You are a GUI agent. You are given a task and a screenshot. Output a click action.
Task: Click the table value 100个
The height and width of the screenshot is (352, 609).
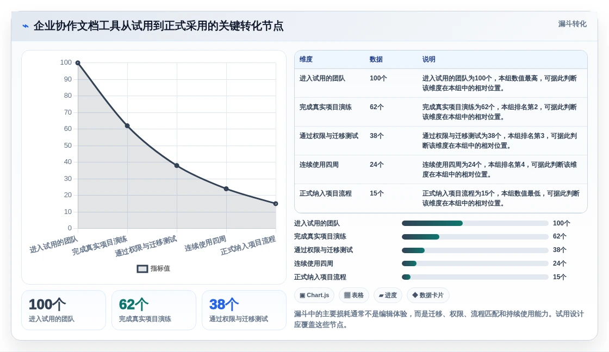(x=378, y=78)
